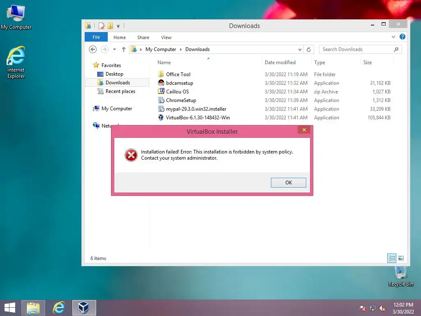The image size is (421, 316).
Task: Open Explorer help question mark icon
Action: coord(402,37)
